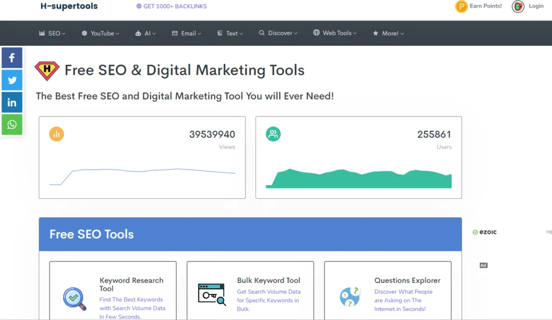Click the Bulk Keyword key icon
This screenshot has width=552, height=320.
pyautogui.click(x=211, y=294)
